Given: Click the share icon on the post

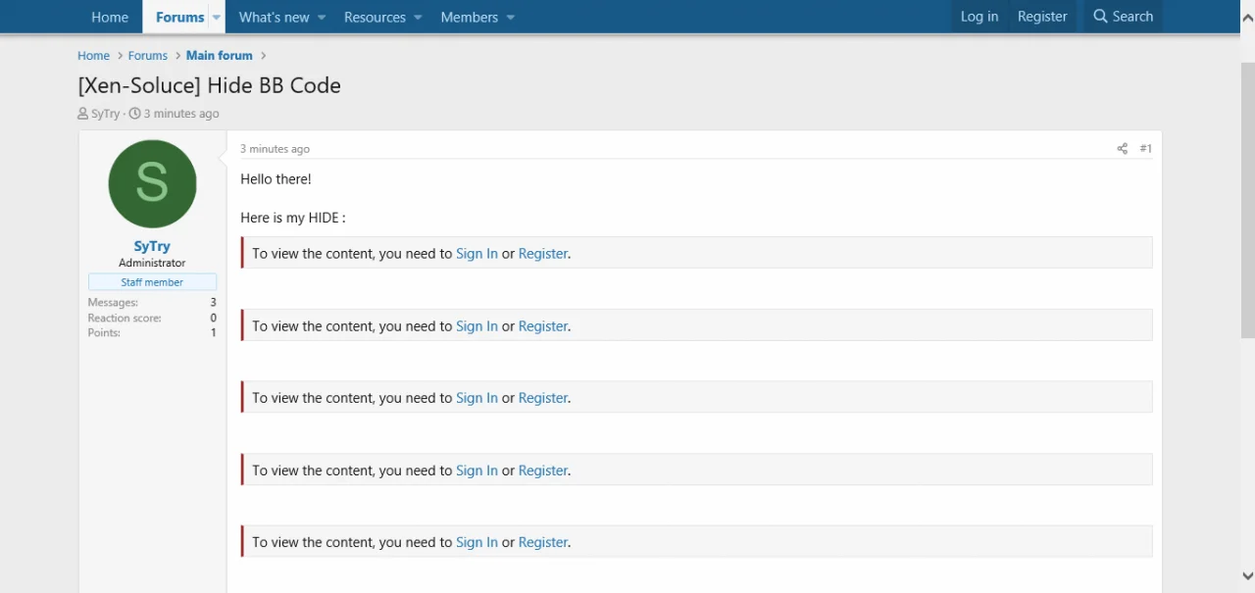Looking at the screenshot, I should click(x=1122, y=149).
